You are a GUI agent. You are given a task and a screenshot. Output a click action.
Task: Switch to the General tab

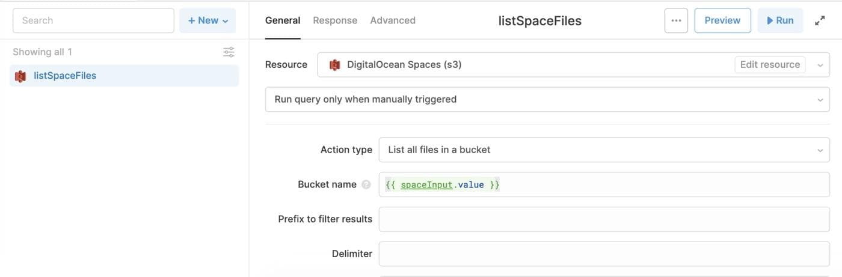pos(283,20)
